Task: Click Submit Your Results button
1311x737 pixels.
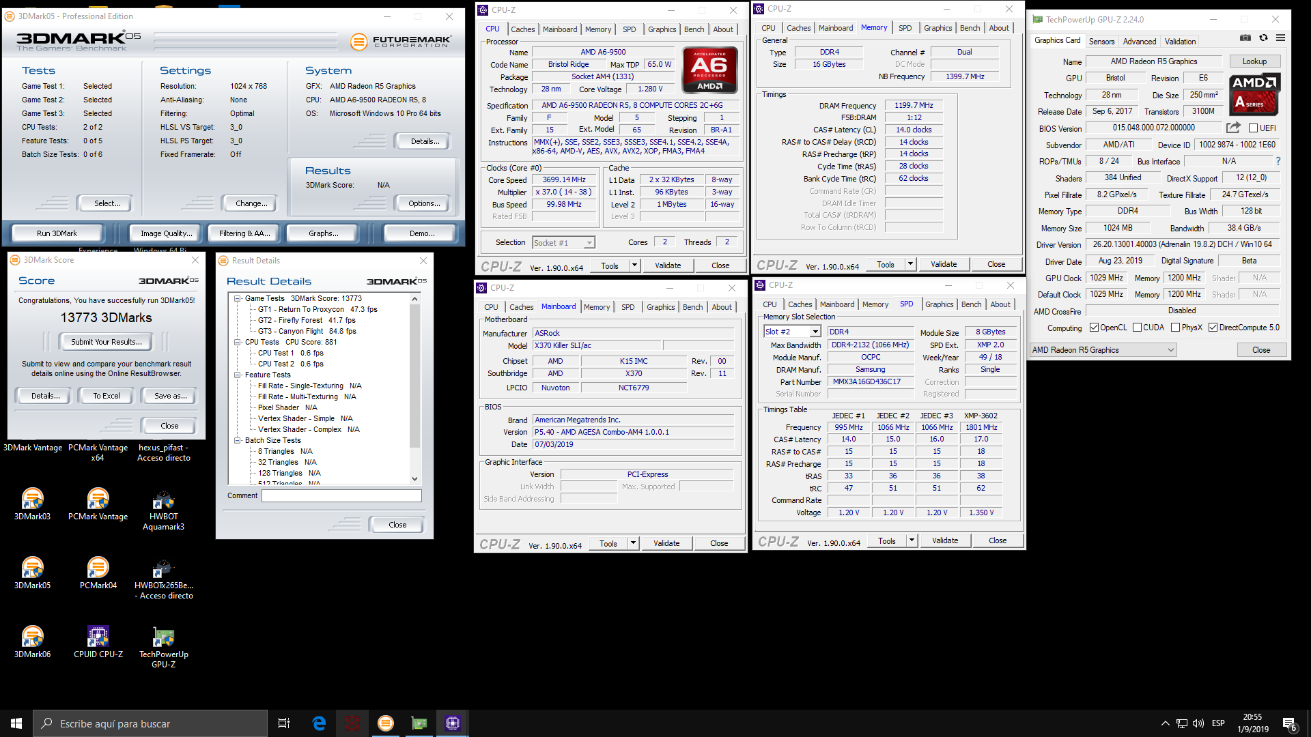Action: point(107,342)
